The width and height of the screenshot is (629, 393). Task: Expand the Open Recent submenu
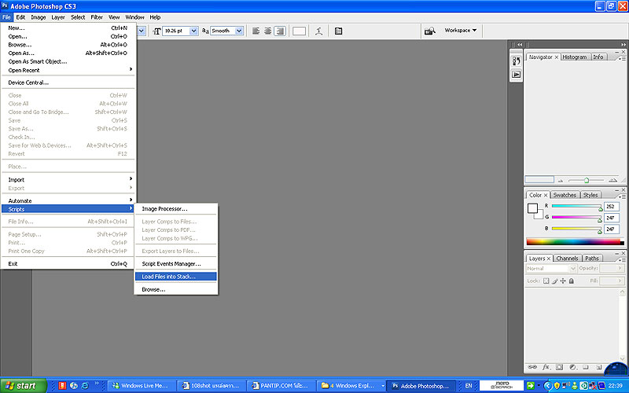(68, 70)
